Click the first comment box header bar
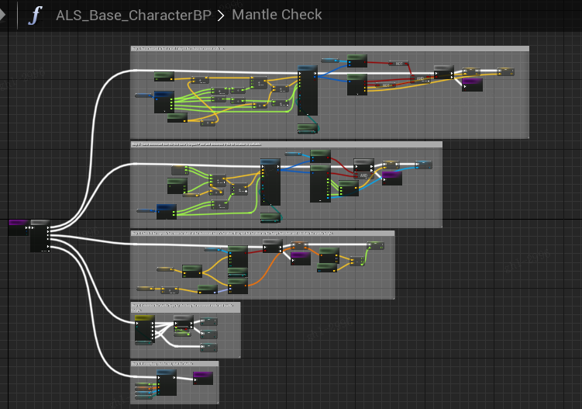The image size is (582, 409). click(329, 49)
